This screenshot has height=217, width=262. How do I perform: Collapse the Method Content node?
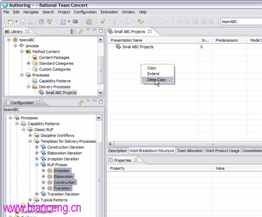tap(22, 52)
